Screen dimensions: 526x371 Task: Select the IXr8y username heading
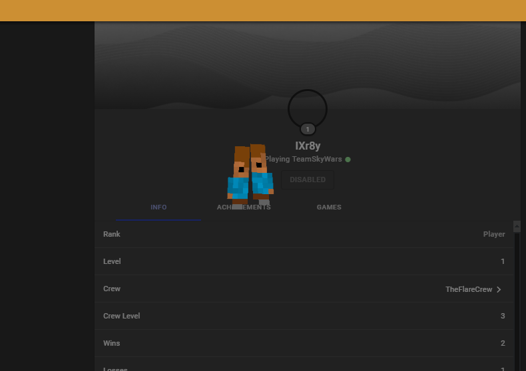click(x=308, y=146)
